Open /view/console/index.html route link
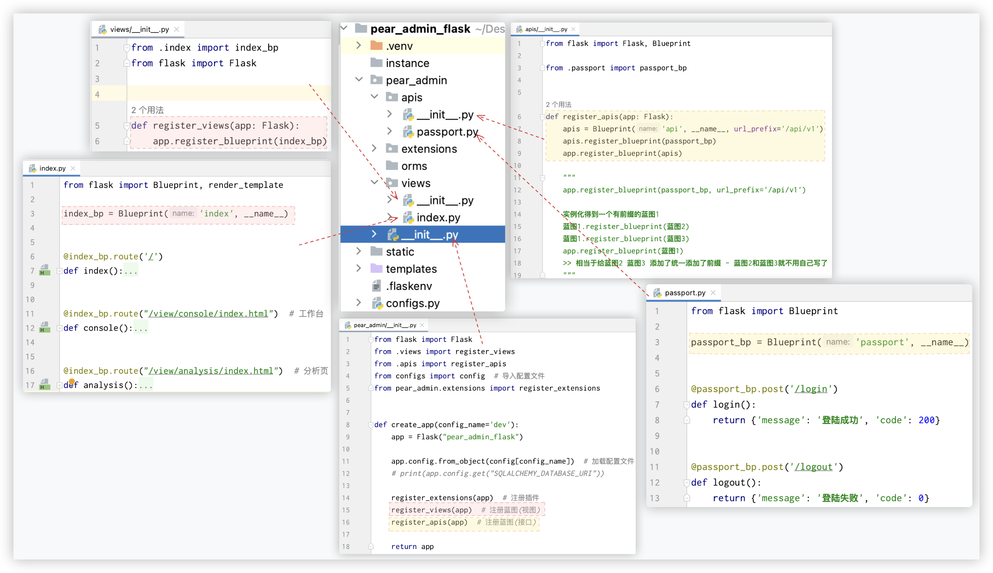 [x=208, y=314]
